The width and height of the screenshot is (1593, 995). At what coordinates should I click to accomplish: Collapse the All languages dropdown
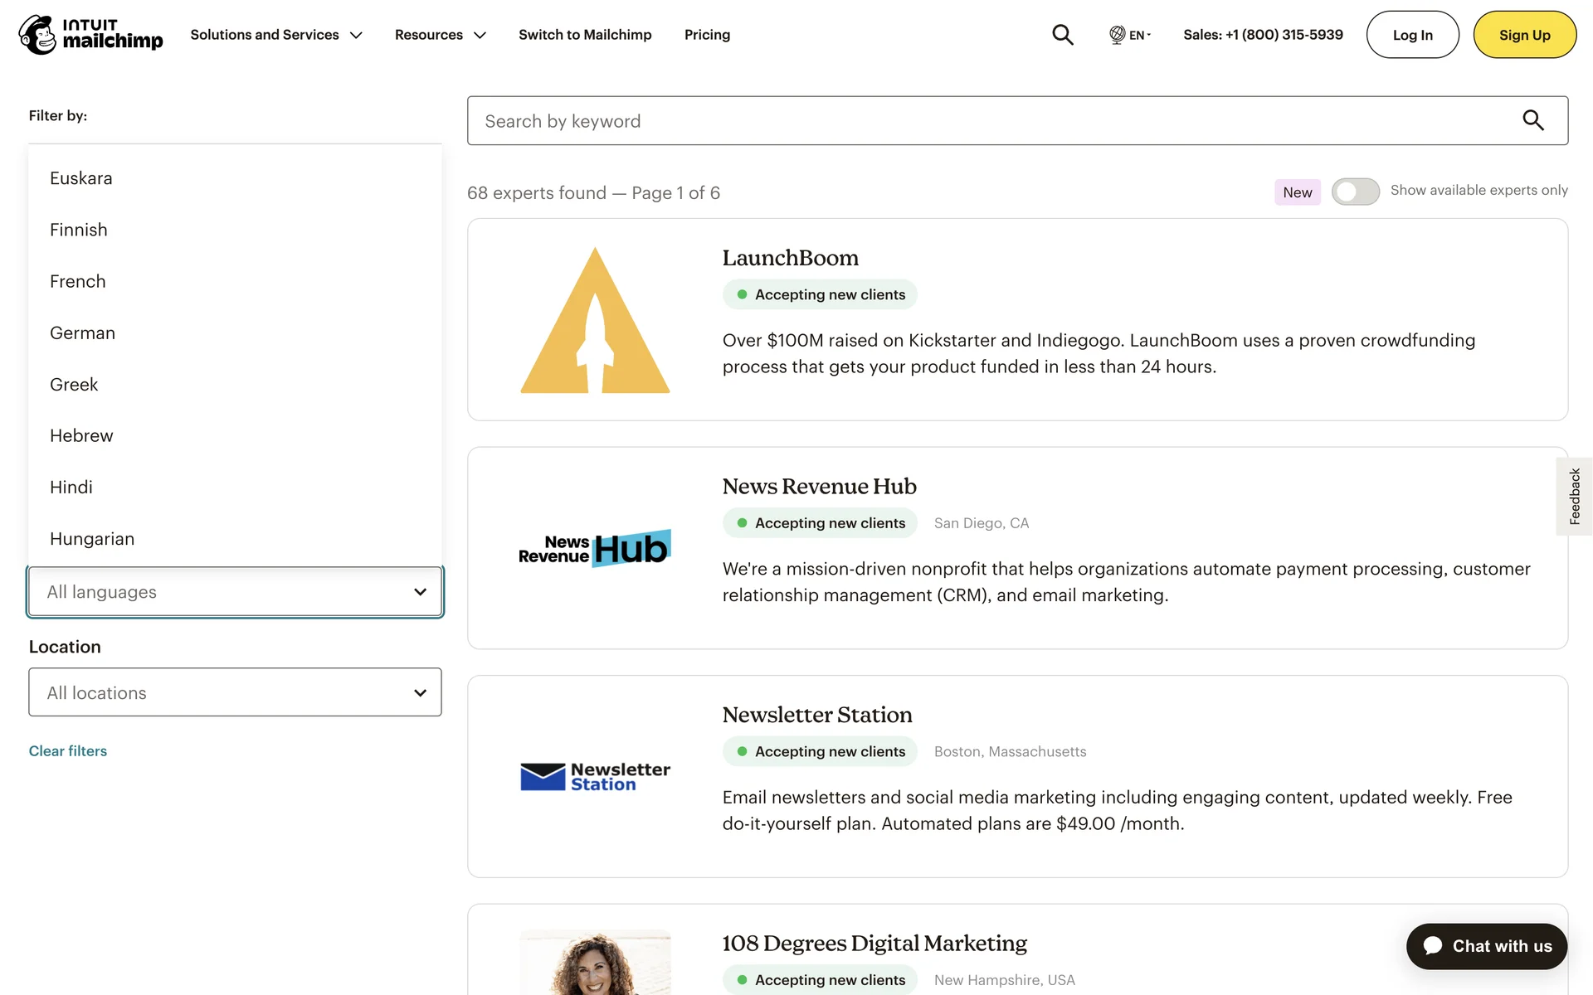[x=235, y=592]
